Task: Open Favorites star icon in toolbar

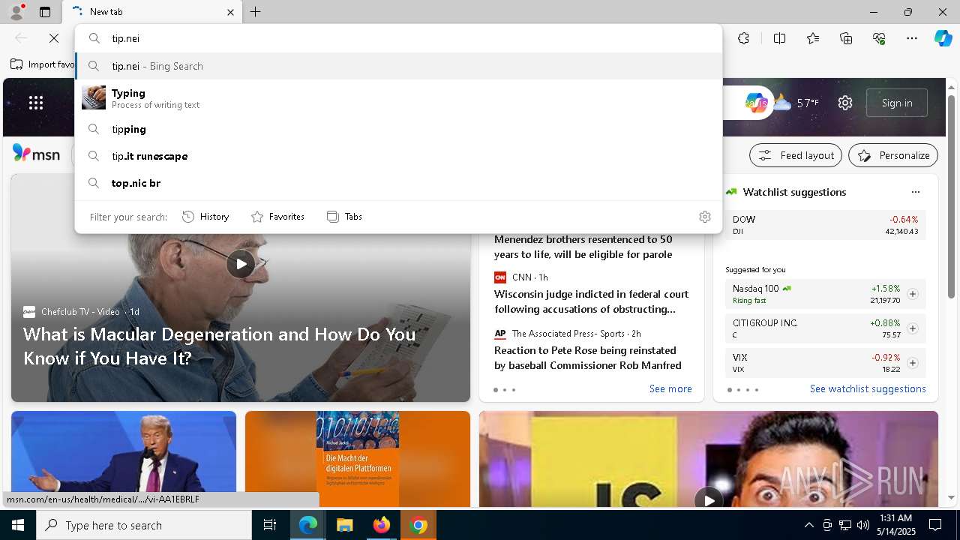Action: [x=813, y=38]
